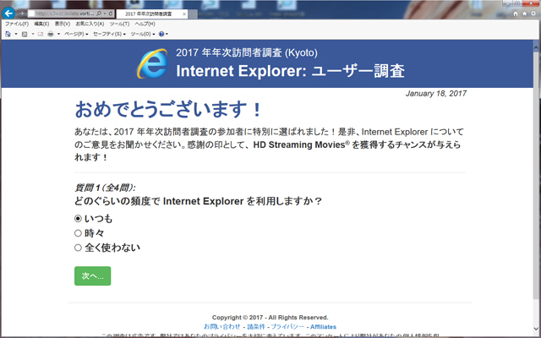Open the プライバシー link

coord(287,327)
